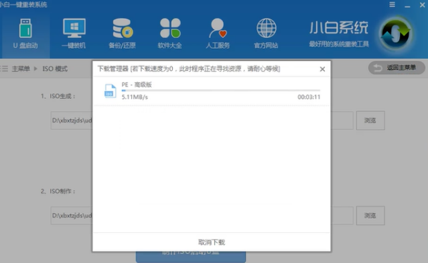
Task: Click the PE download progress bar
Action: [x=221, y=90]
